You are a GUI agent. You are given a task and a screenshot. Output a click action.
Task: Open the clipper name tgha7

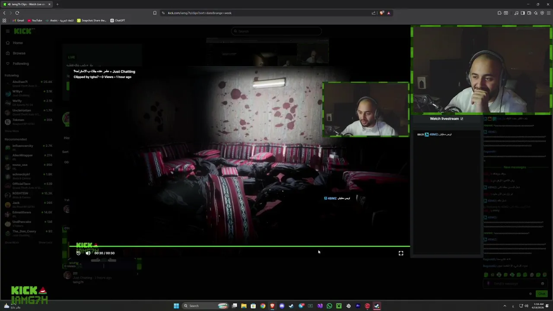click(94, 77)
